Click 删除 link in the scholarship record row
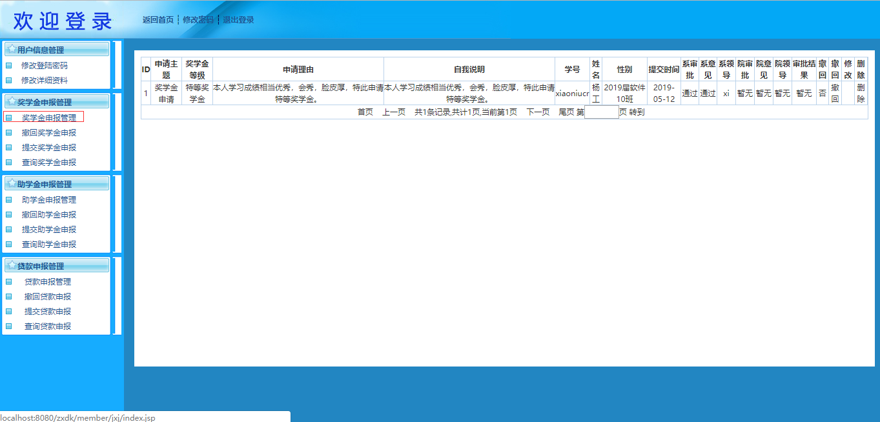The image size is (880, 422). (x=861, y=93)
